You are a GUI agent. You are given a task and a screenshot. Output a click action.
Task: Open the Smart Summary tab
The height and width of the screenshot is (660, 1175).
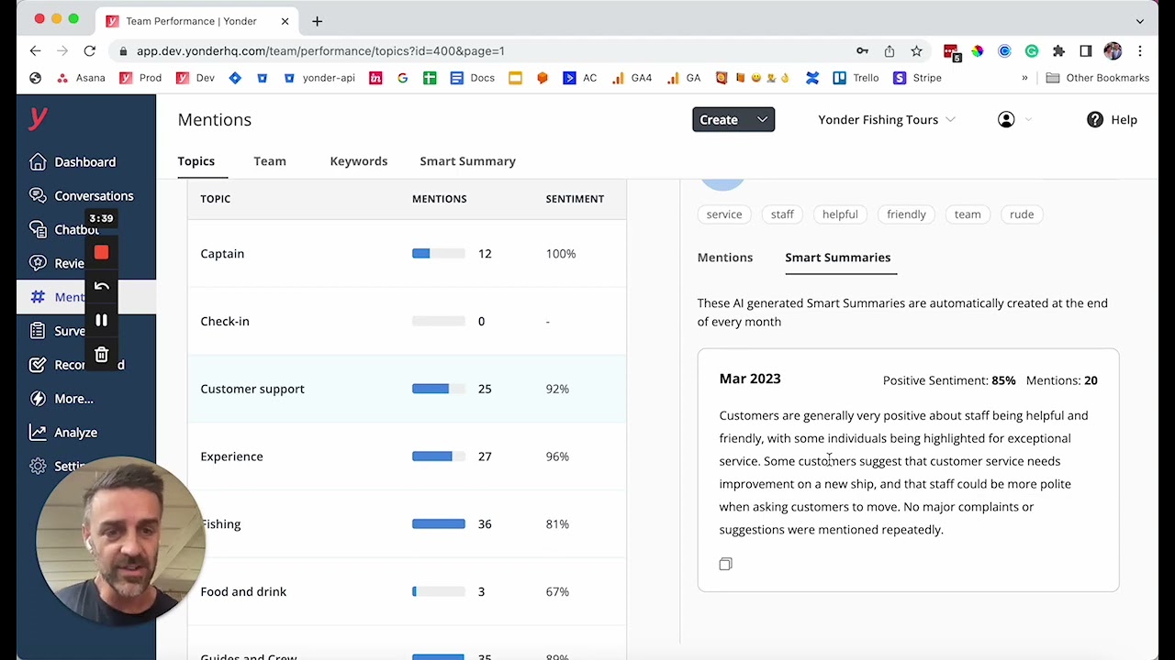click(x=467, y=161)
